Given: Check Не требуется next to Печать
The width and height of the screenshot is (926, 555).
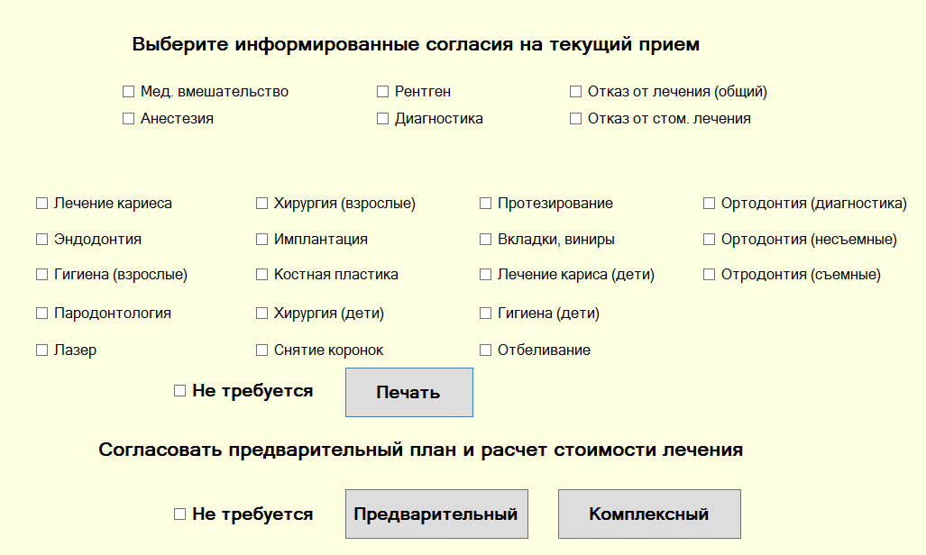Looking at the screenshot, I should [179, 391].
